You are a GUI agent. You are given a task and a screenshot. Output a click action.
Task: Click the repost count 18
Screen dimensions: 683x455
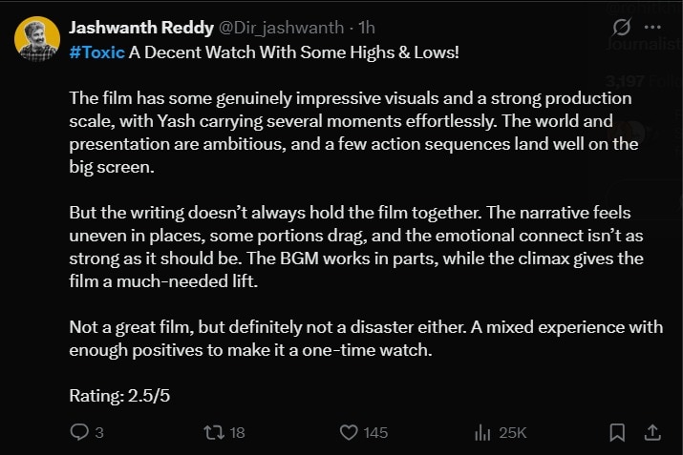pyautogui.click(x=238, y=433)
